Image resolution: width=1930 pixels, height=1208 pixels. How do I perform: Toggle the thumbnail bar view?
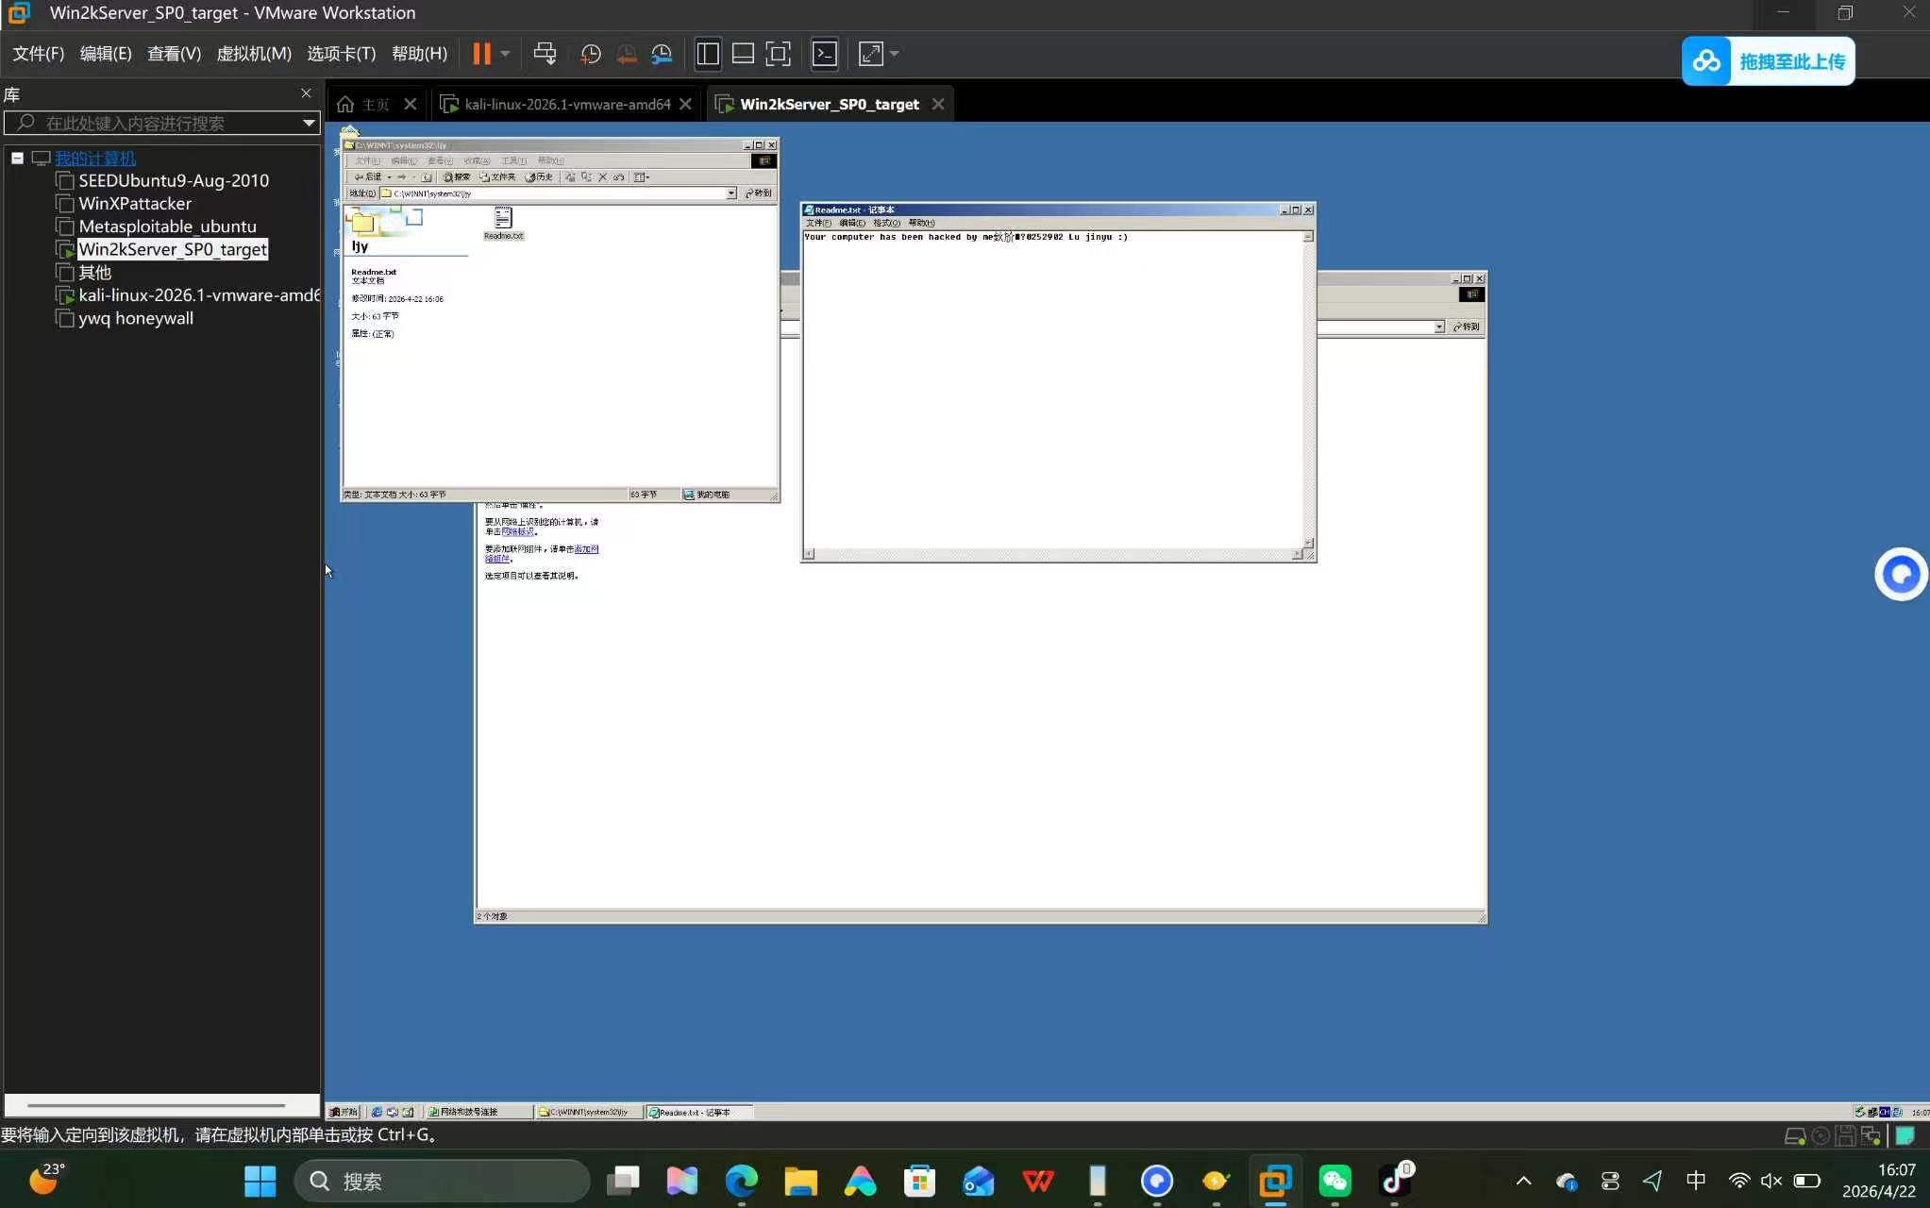tap(743, 54)
